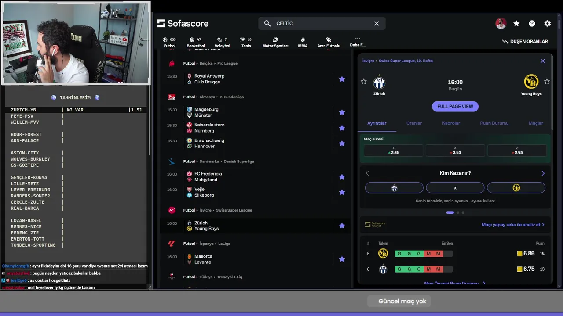Open the Düşen Oranlar link
563x316 pixels.
point(525,41)
